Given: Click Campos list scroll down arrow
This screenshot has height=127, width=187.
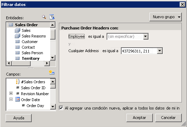Looking at the screenshot, I should click(53, 106).
